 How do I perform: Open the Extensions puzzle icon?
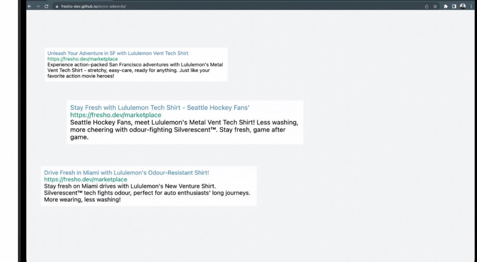click(x=446, y=6)
